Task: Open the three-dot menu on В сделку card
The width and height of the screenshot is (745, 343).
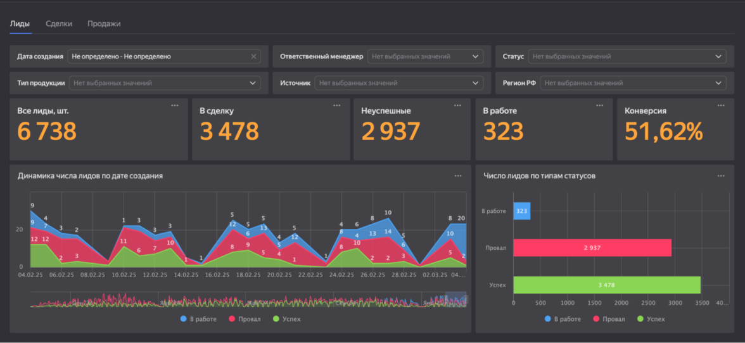Action: tap(337, 105)
